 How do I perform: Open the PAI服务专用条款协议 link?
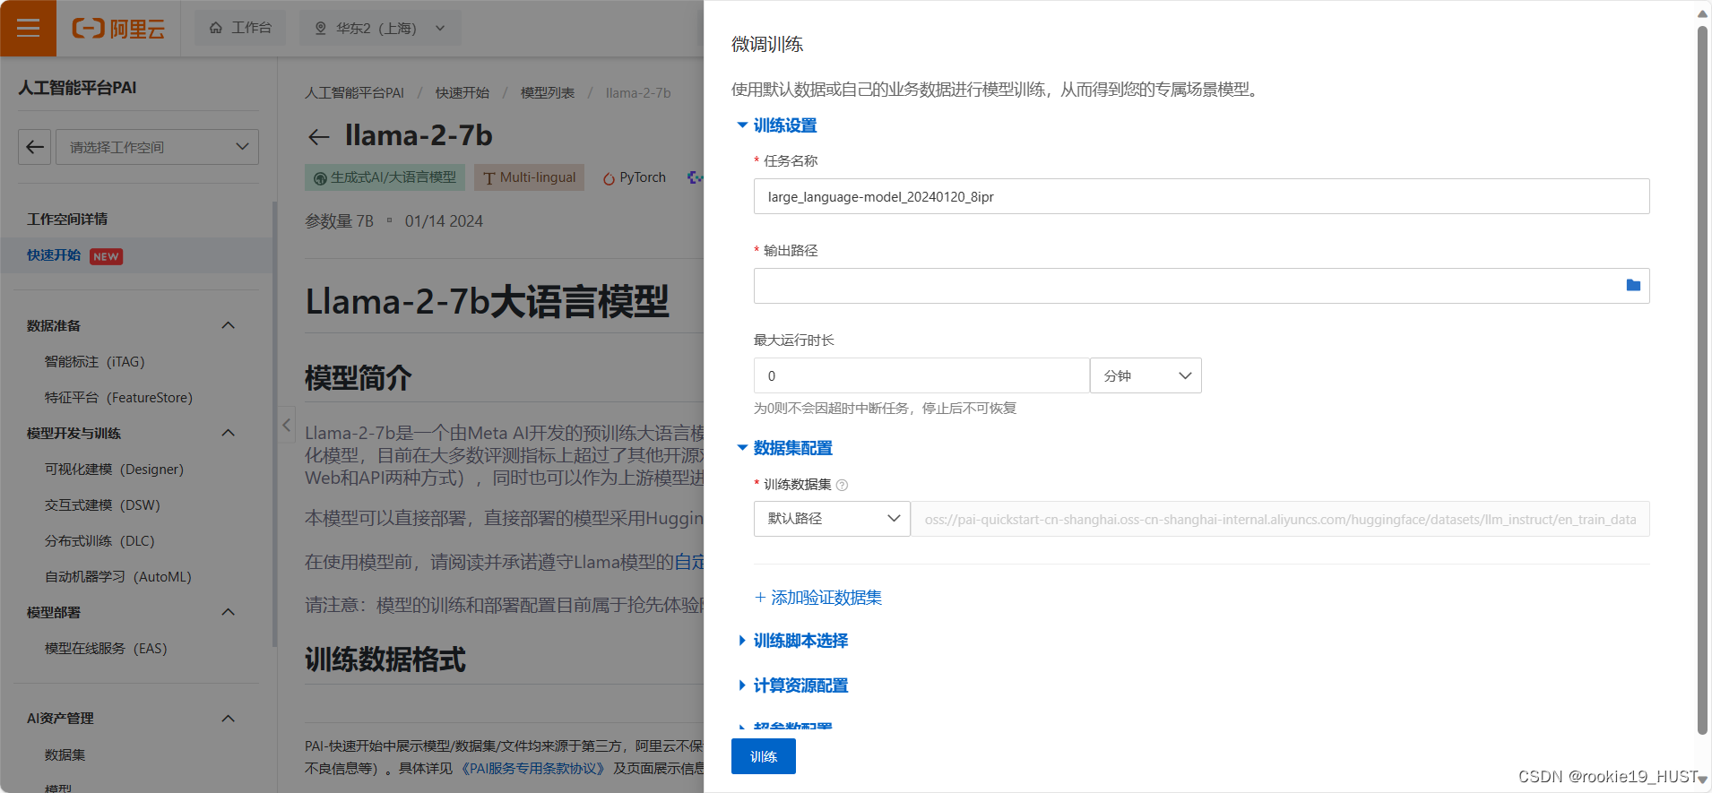point(534,769)
